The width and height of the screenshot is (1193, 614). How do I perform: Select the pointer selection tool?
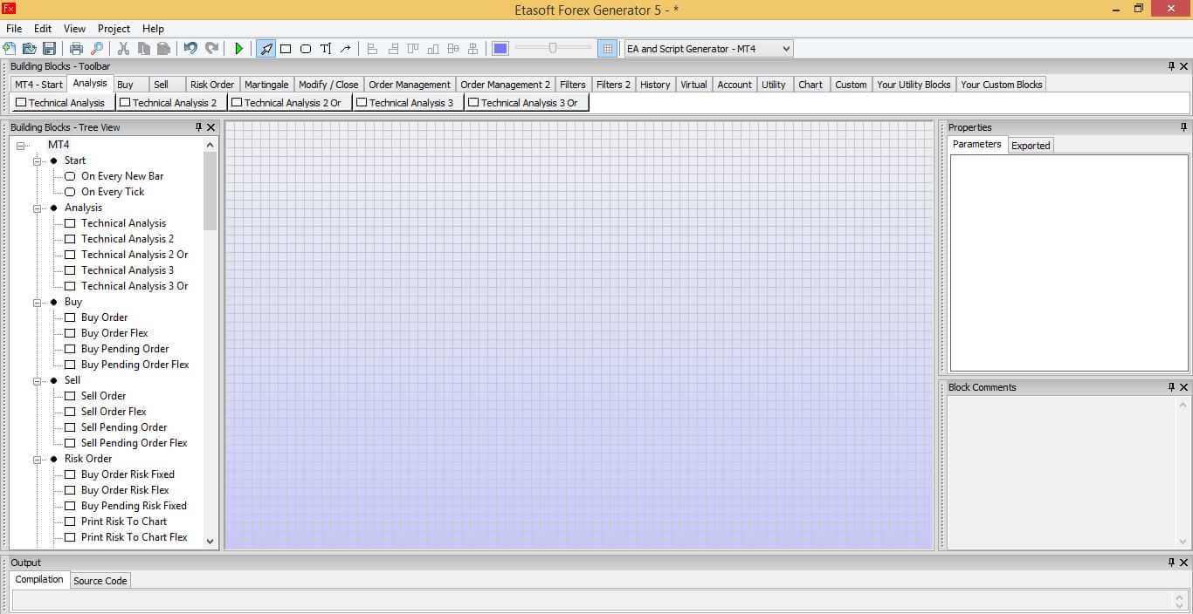[x=265, y=49]
